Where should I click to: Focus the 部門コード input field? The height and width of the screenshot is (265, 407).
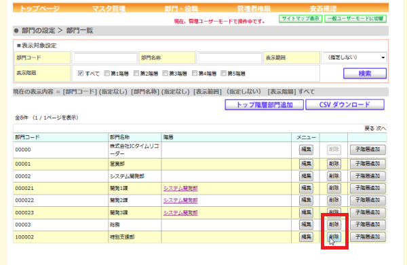105,57
